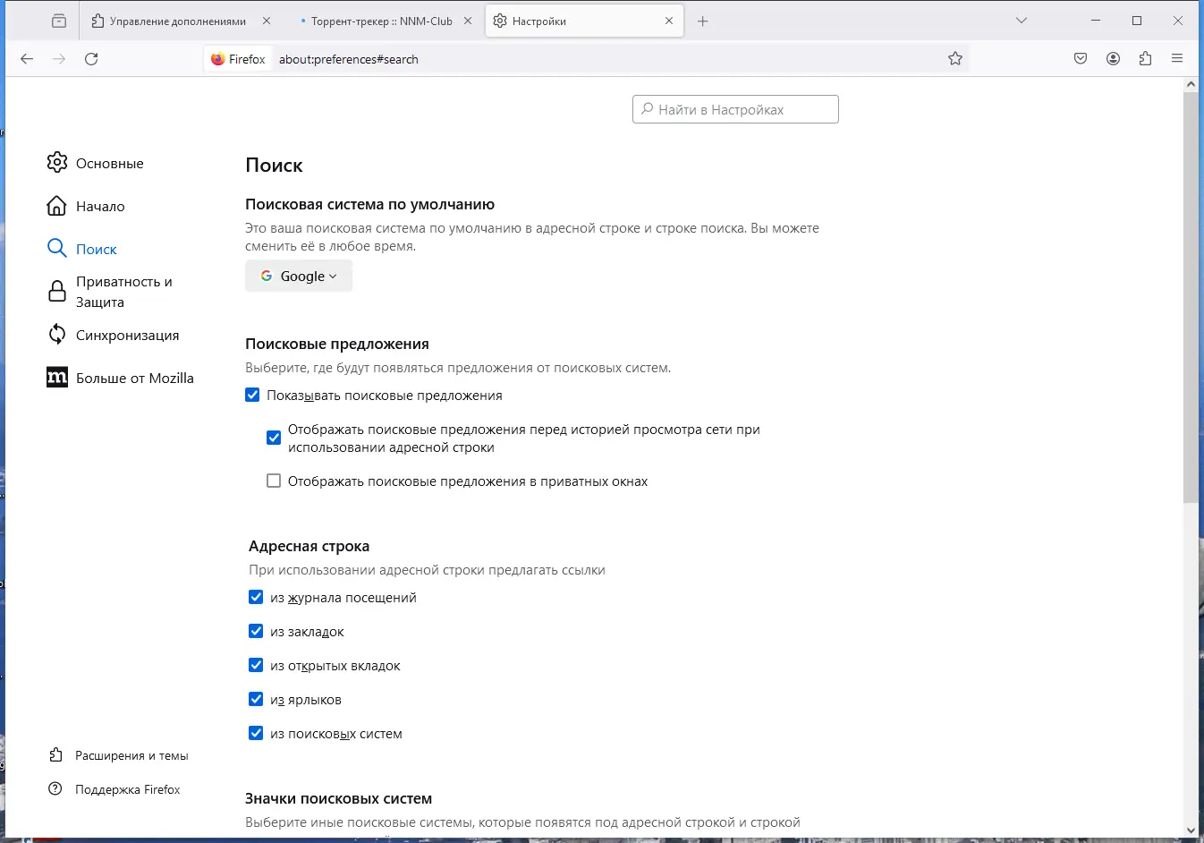Open the Google default search engine dropdown
Image resolution: width=1204 pixels, height=843 pixels.
pos(298,276)
